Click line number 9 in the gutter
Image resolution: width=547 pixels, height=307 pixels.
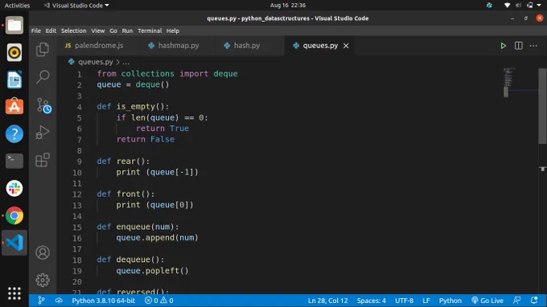pos(79,162)
